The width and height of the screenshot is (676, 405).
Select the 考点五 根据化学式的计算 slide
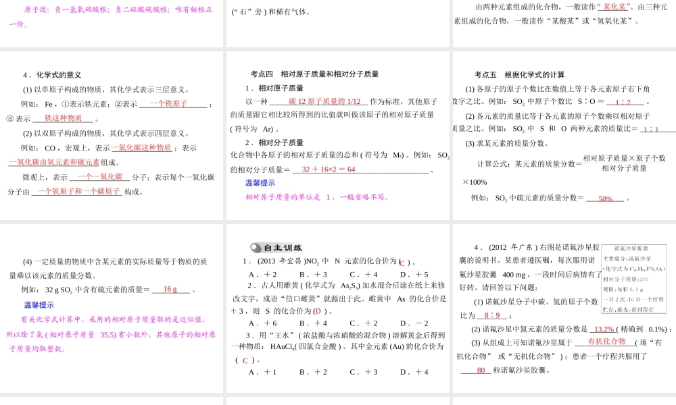(x=564, y=136)
